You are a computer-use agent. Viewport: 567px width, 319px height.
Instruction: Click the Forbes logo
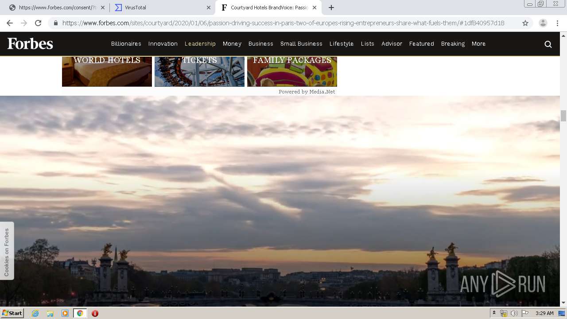[x=30, y=43]
